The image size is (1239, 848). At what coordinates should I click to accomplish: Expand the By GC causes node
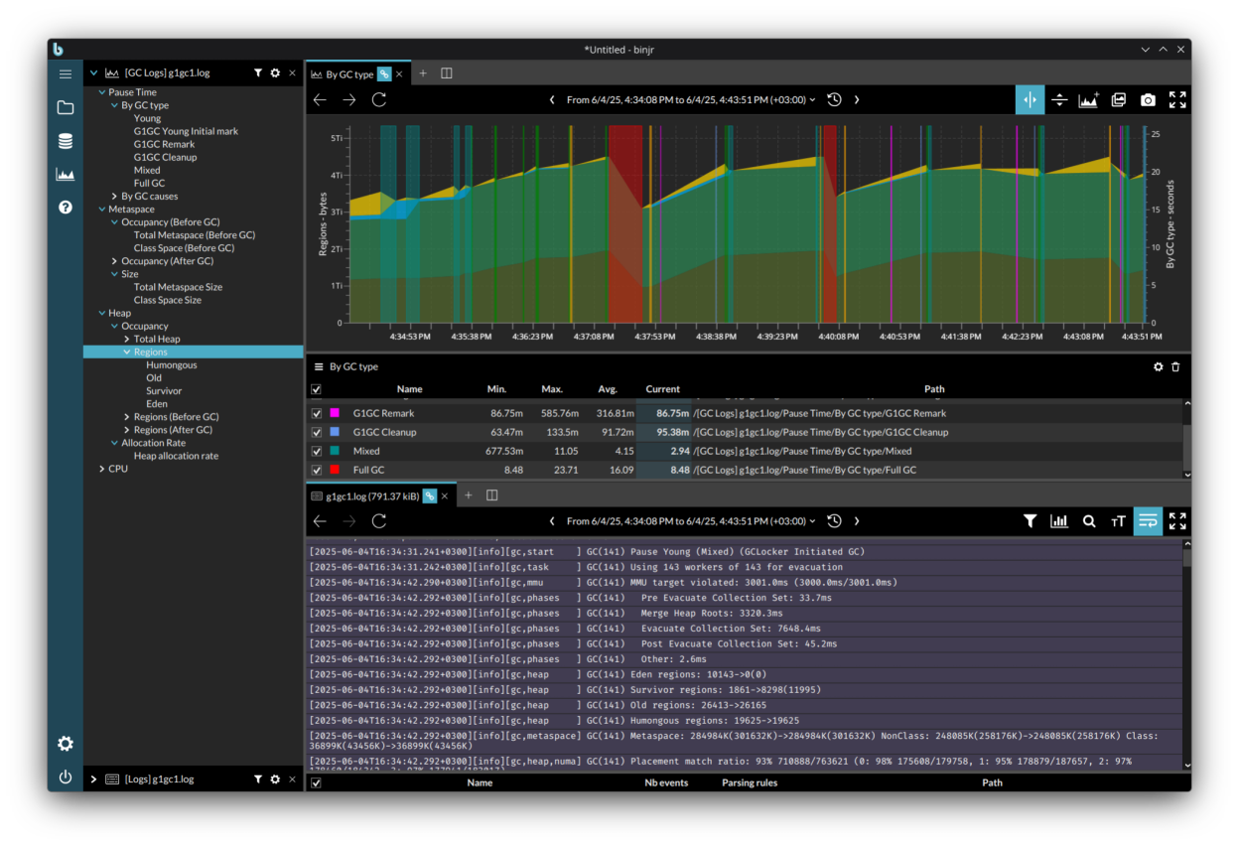tap(114, 196)
